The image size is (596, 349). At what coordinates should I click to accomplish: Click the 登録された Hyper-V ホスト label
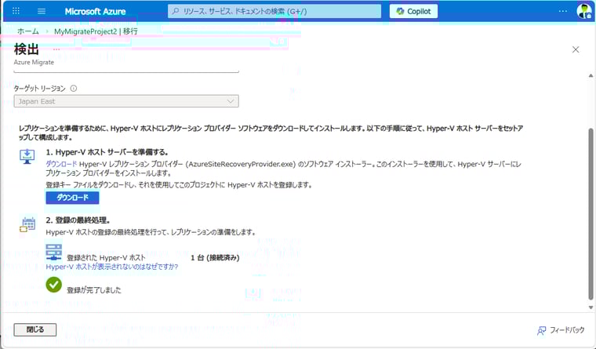click(x=106, y=257)
